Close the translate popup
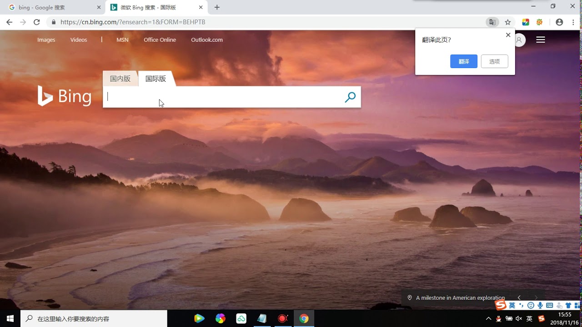The width and height of the screenshot is (582, 327). point(508,35)
